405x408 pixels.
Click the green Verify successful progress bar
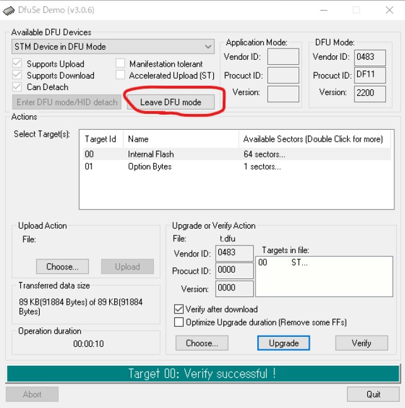point(202,373)
